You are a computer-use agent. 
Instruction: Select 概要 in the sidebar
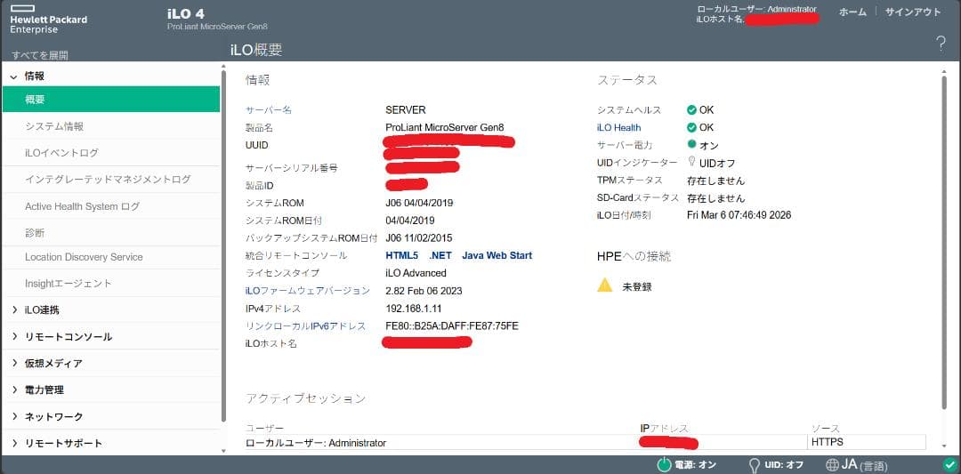(x=111, y=100)
